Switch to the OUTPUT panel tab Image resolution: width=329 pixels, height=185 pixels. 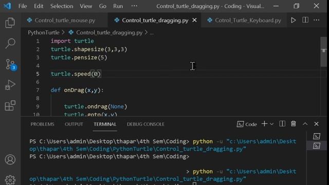pyautogui.click(x=74, y=124)
